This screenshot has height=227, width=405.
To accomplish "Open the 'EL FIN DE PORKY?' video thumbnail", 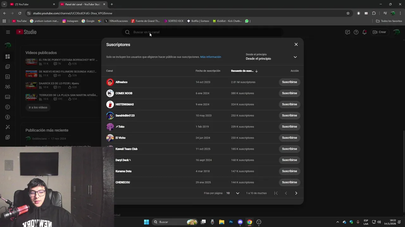I will [31, 62].
